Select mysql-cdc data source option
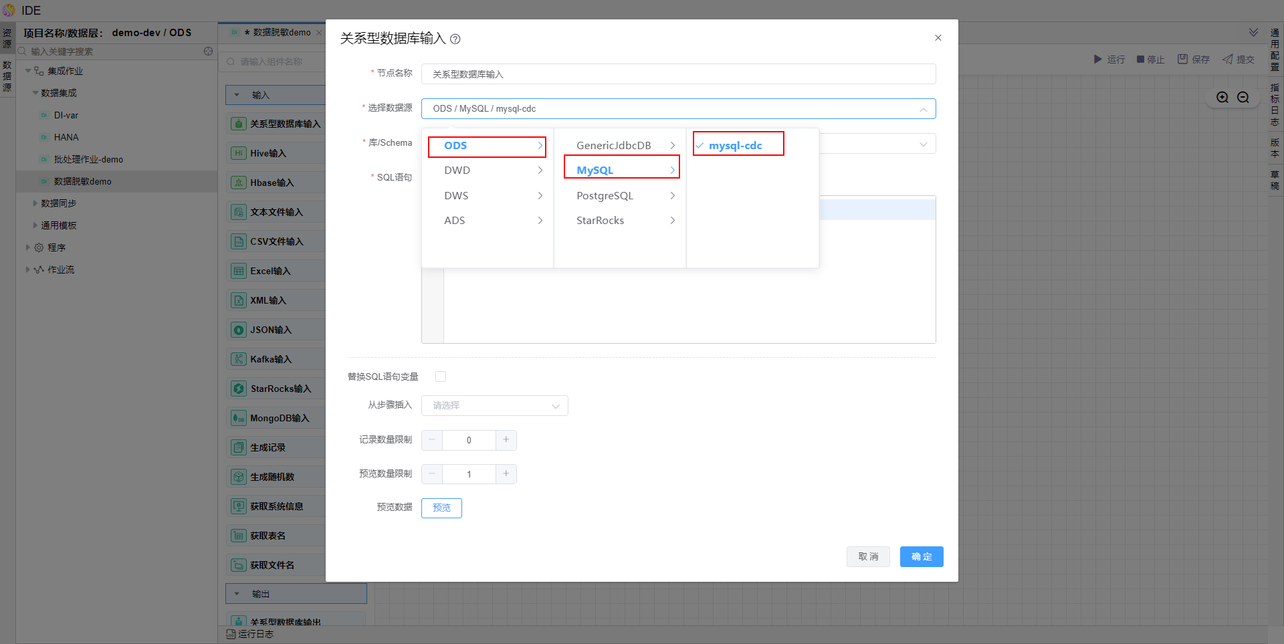 coord(735,146)
